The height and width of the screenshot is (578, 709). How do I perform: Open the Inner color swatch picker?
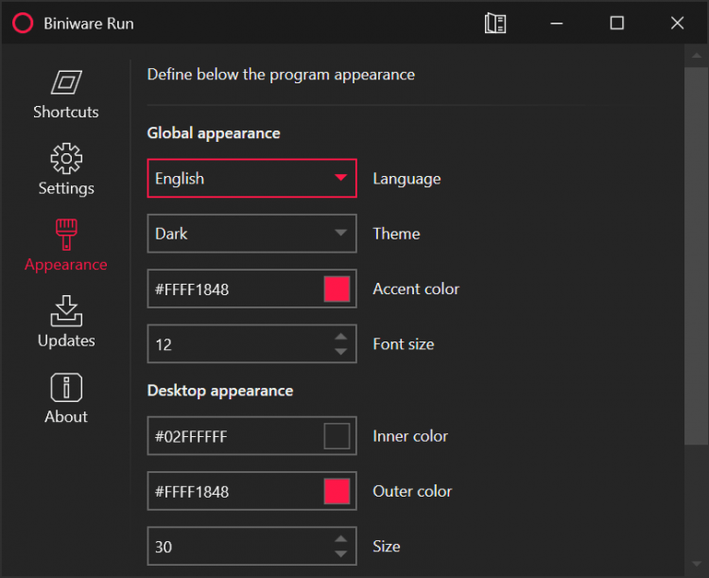tap(337, 436)
